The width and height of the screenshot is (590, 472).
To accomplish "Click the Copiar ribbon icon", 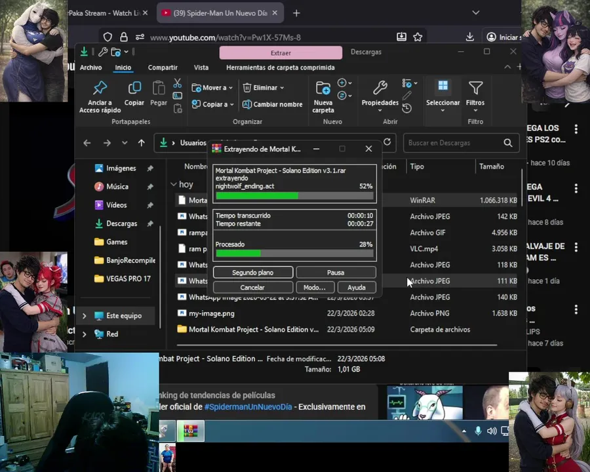I will pos(134,88).
